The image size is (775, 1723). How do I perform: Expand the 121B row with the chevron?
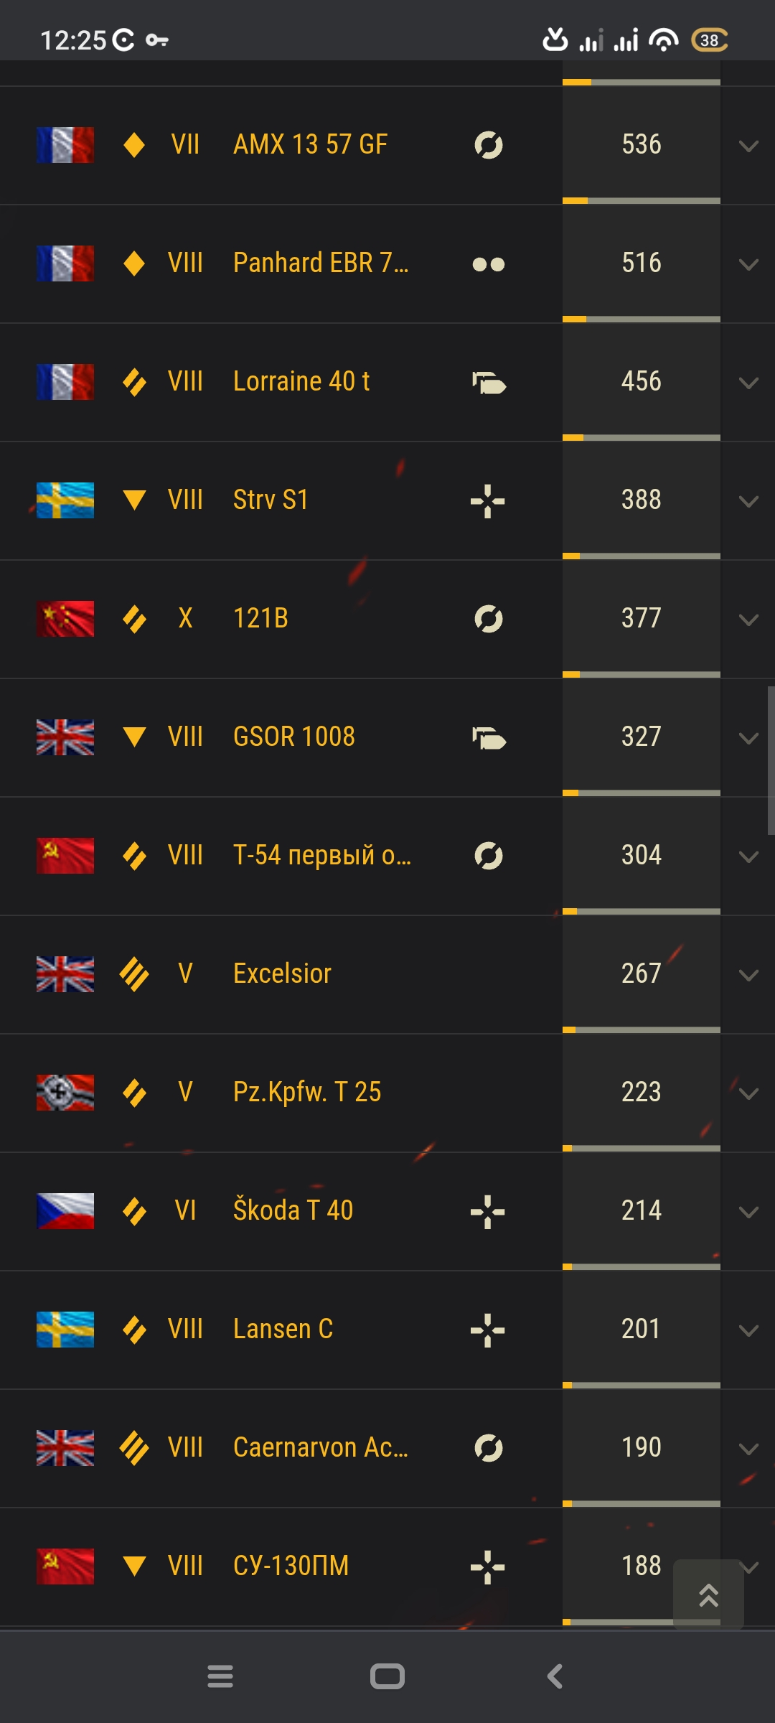(748, 620)
